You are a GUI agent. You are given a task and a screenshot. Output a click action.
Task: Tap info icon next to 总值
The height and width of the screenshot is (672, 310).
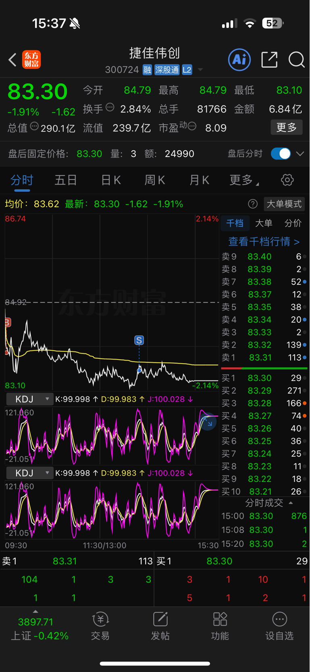tap(35, 126)
